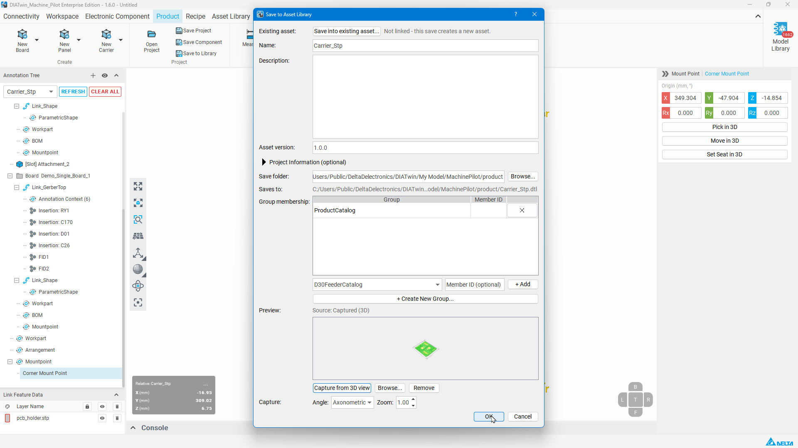The image size is (798, 448).
Task: Click the New Panel icon
Action: tap(64, 34)
